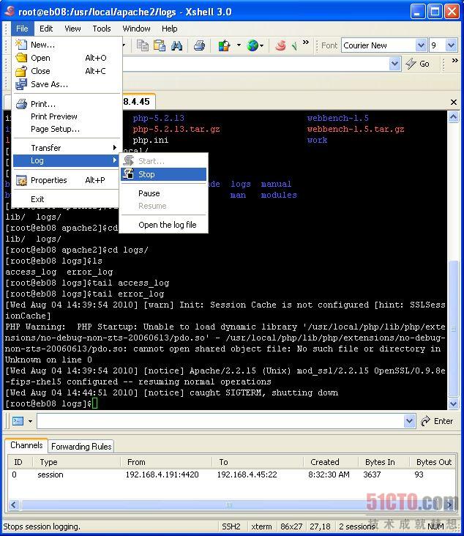Click the green Xftp toolbar icon
The image size is (464, 536).
[x=294, y=45]
